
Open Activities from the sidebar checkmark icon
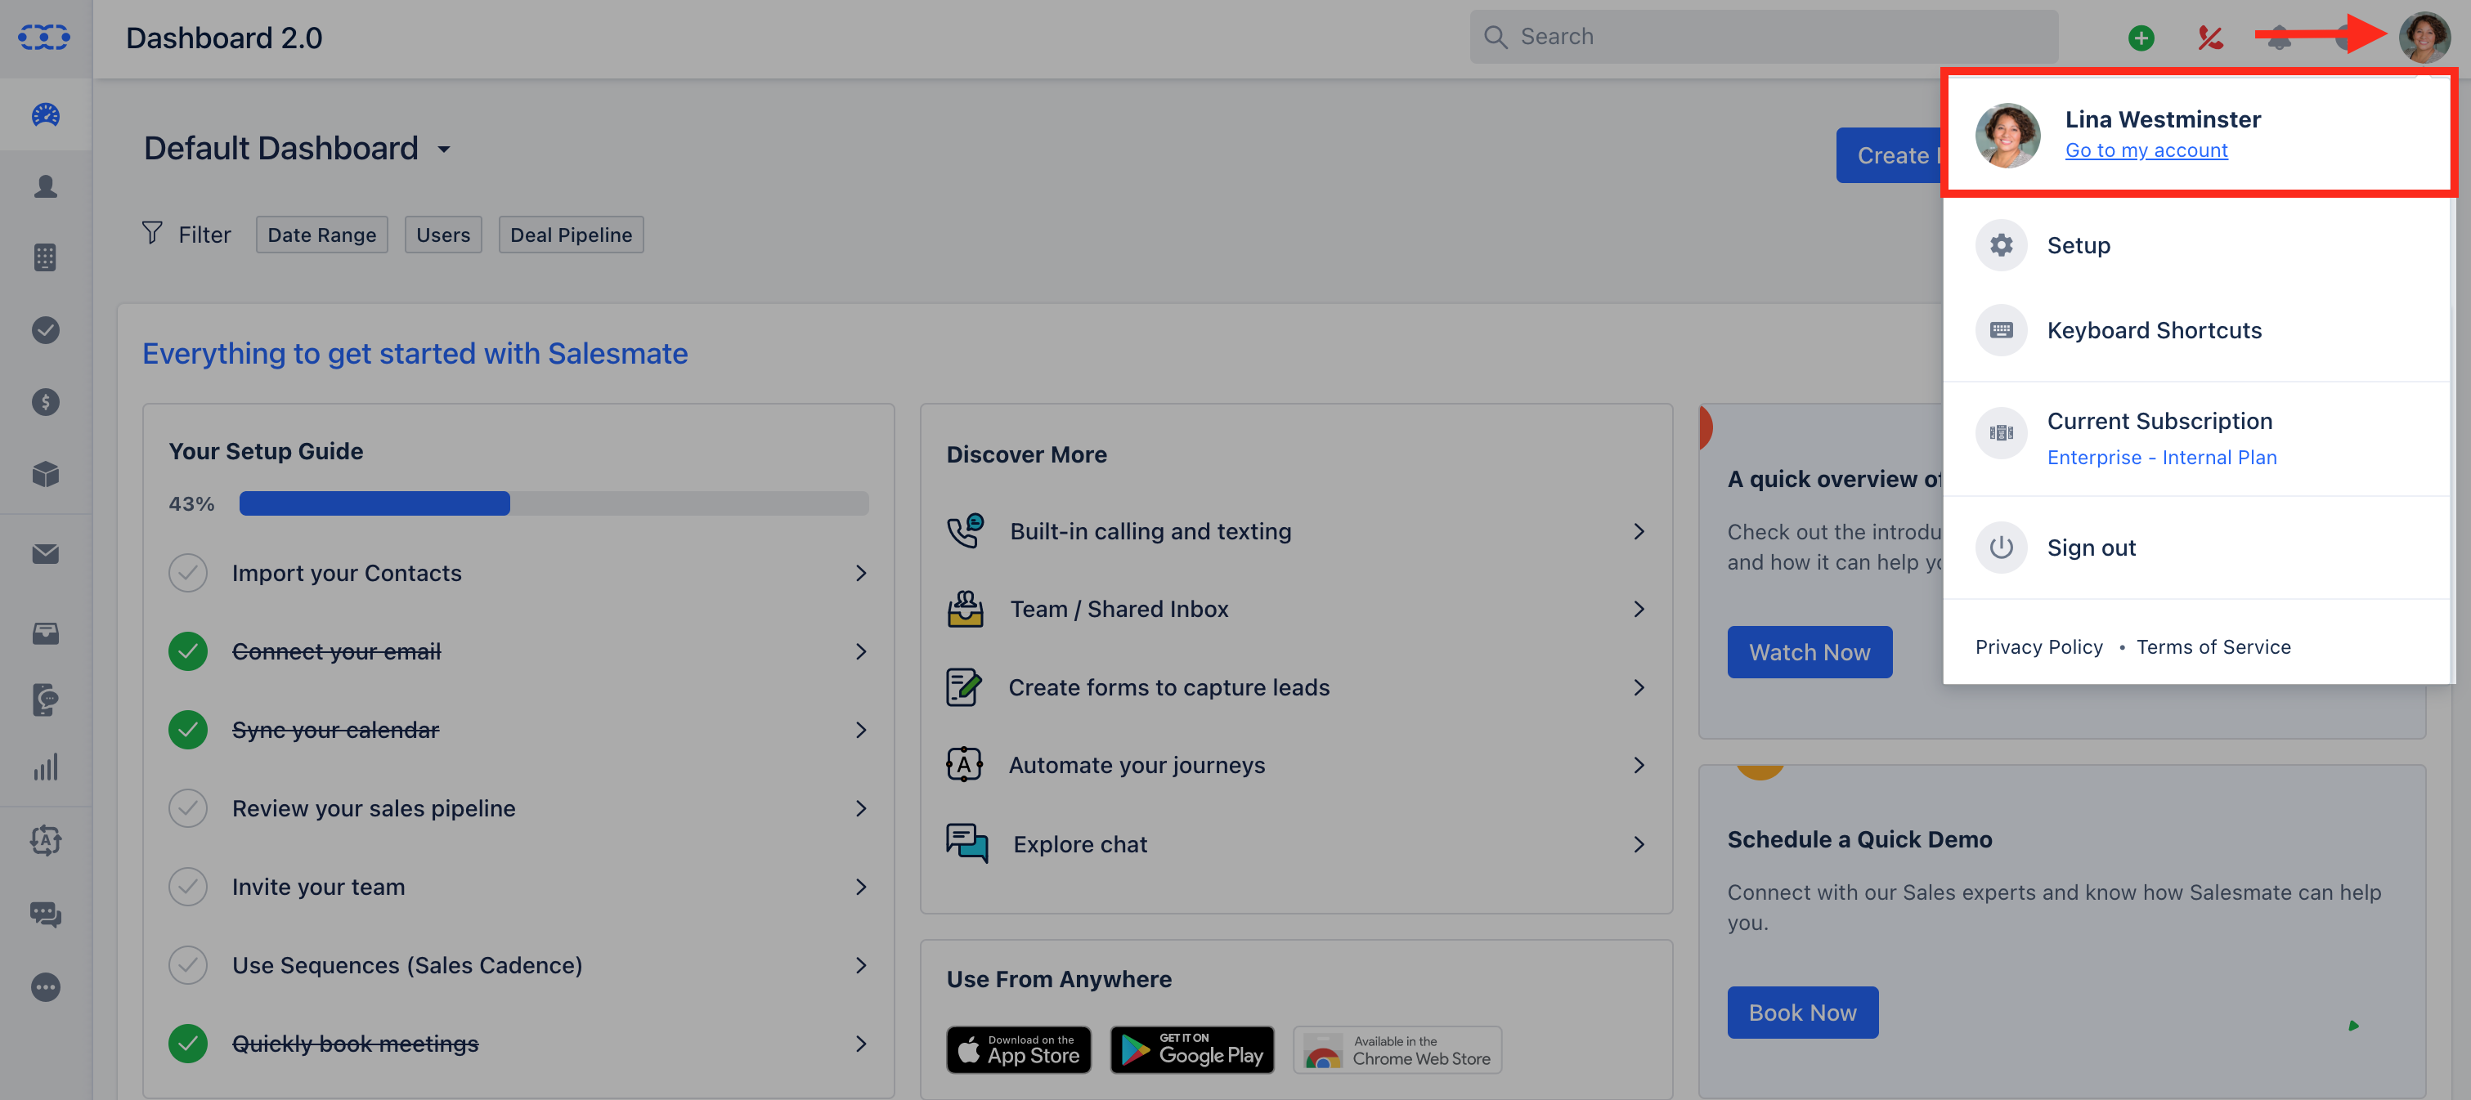pyautogui.click(x=45, y=330)
